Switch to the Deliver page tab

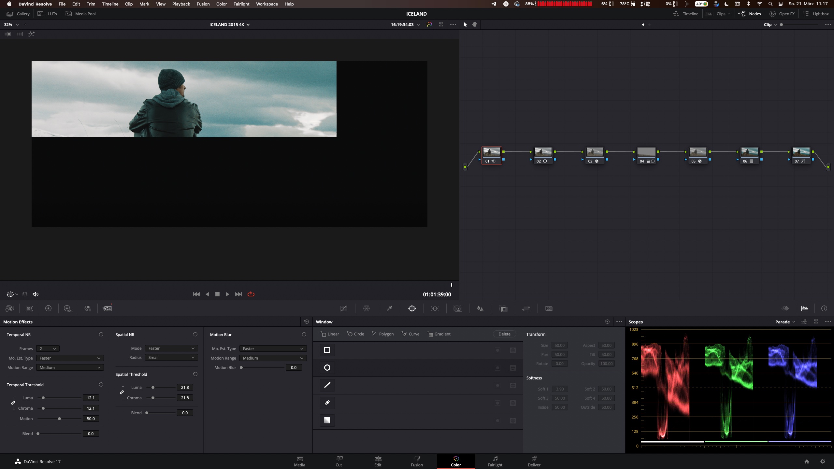pos(534,461)
